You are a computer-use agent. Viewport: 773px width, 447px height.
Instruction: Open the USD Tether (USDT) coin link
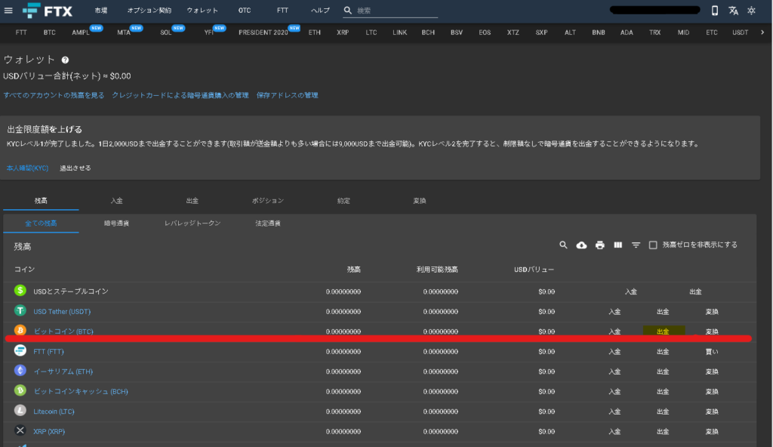pyautogui.click(x=62, y=312)
